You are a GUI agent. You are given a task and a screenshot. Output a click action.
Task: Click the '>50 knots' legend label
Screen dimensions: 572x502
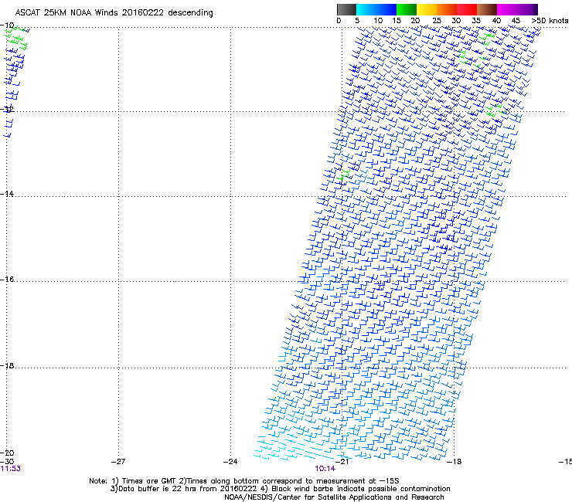click(x=550, y=21)
